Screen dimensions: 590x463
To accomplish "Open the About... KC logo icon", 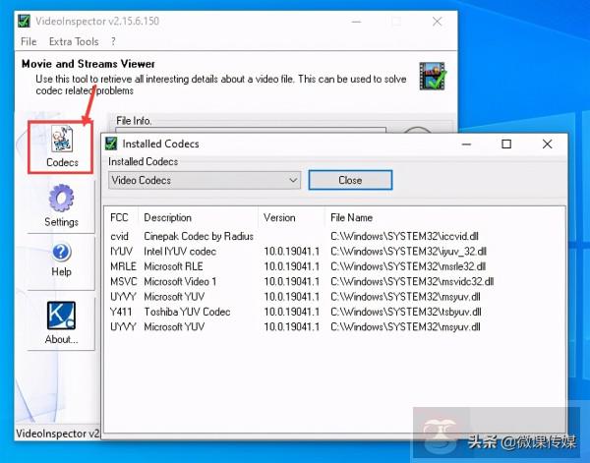I will pyautogui.click(x=61, y=316).
